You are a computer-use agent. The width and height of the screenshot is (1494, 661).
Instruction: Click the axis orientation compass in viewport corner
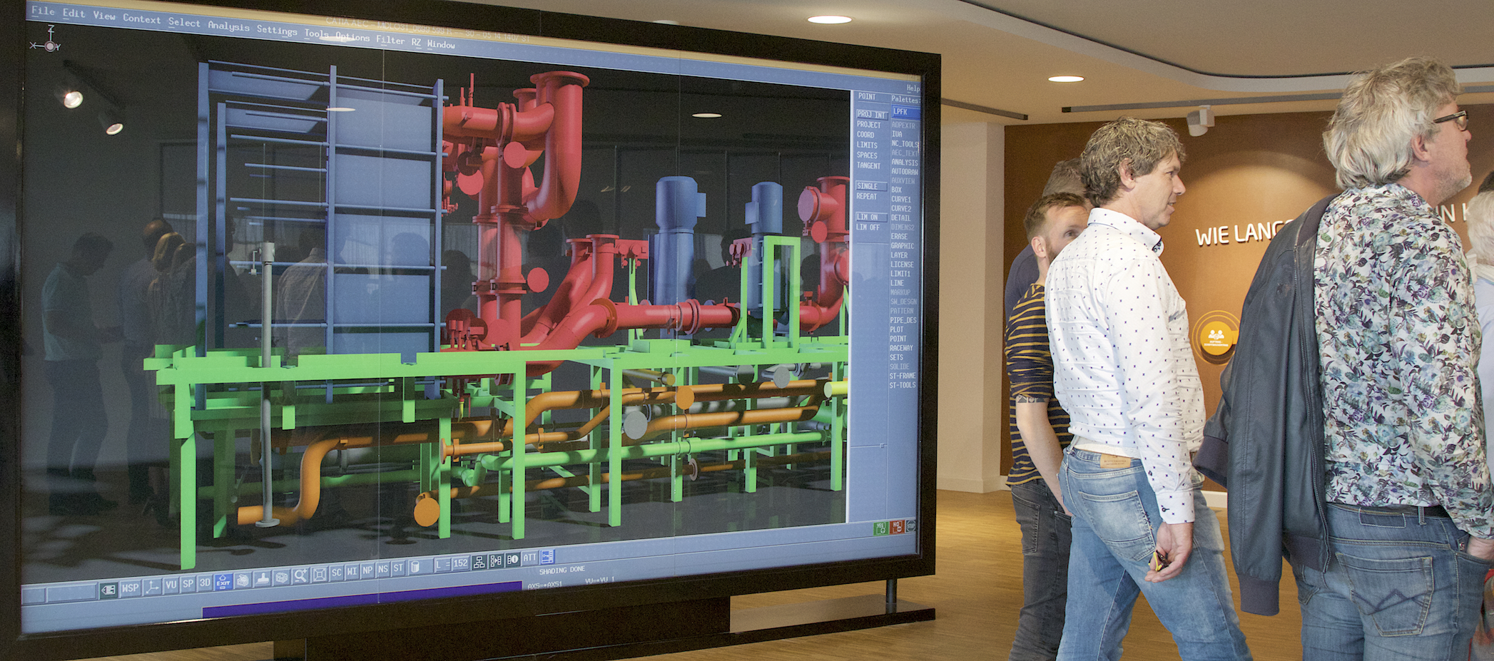[45, 39]
